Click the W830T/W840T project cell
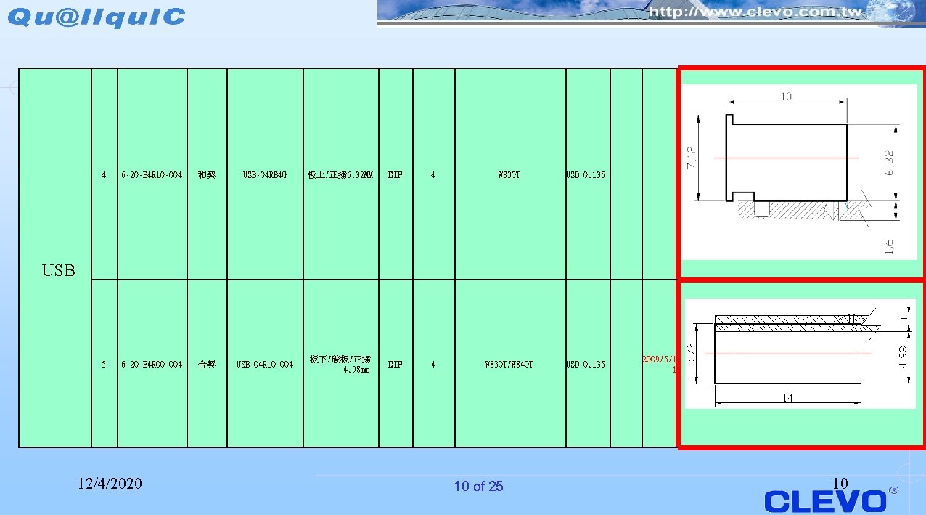This screenshot has width=926, height=515. (x=509, y=364)
